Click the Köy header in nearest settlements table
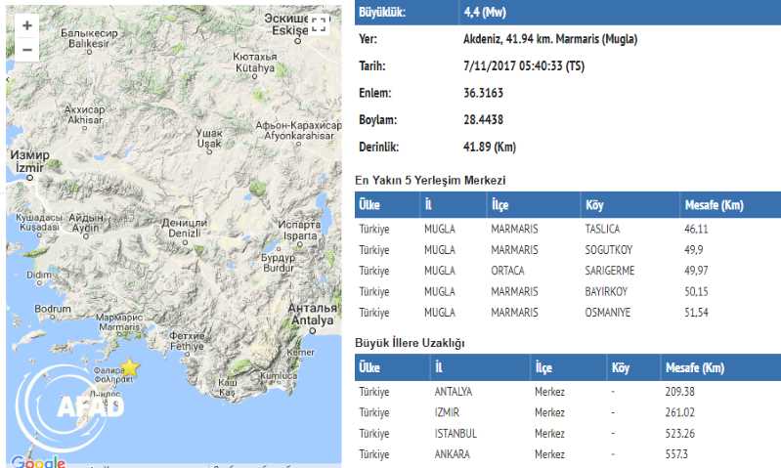The width and height of the screenshot is (781, 468). pos(594,206)
